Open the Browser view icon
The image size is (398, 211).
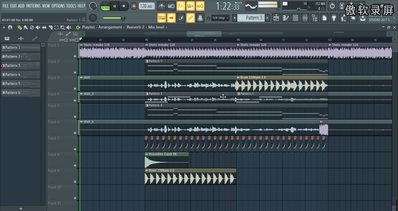pos(315,18)
